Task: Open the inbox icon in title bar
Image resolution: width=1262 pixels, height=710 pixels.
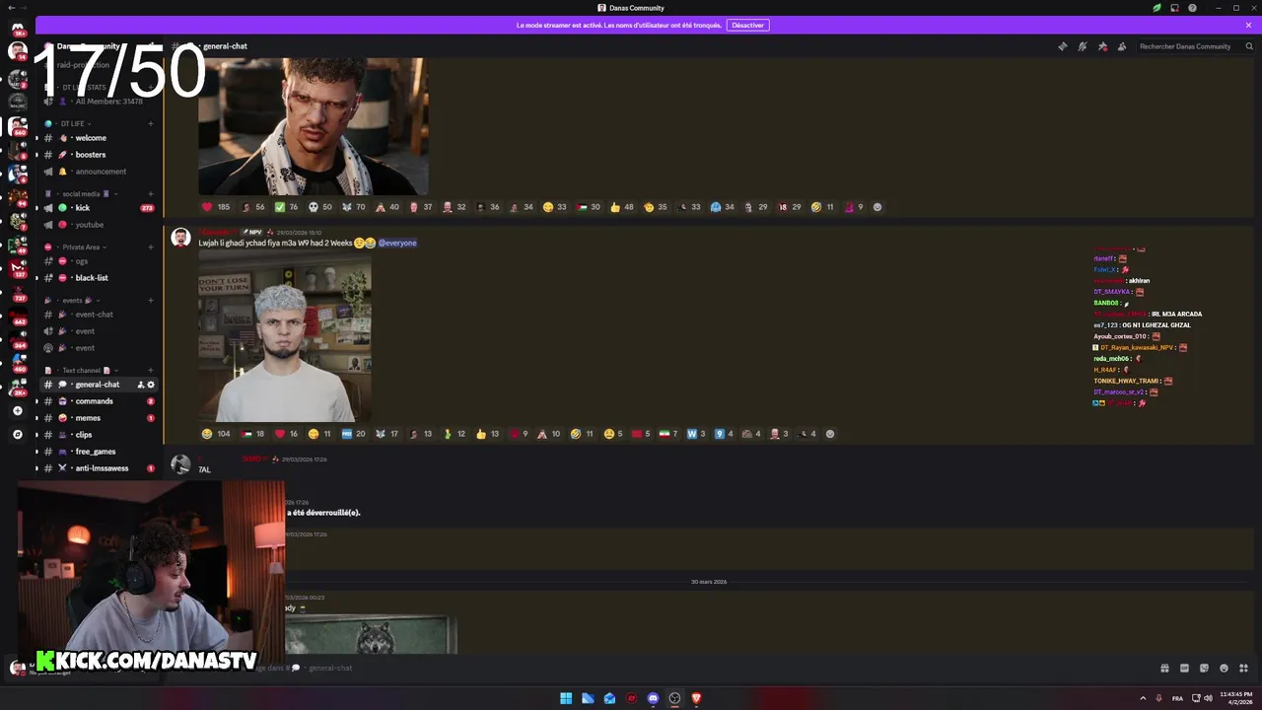Action: 1174,8
